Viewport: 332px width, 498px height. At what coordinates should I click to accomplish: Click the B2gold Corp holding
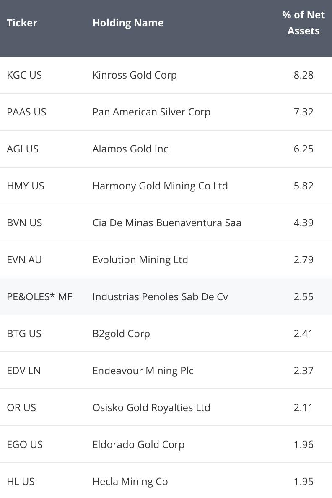(x=121, y=334)
